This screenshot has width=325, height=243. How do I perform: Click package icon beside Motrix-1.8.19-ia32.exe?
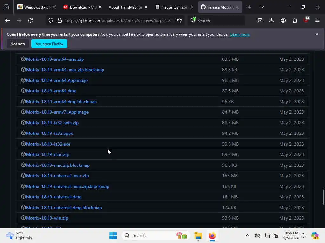23,144
